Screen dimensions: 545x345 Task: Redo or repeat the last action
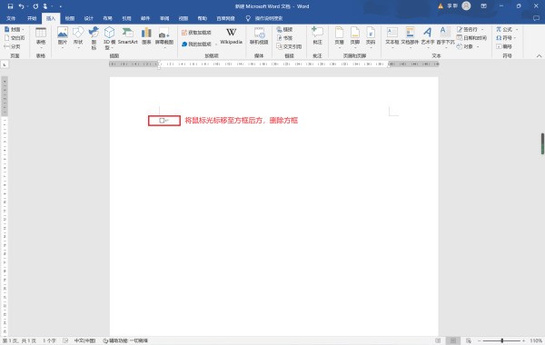[35, 6]
